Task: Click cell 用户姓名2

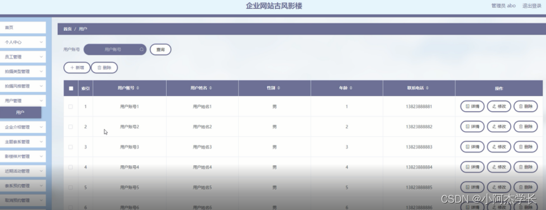Action: tap(202, 127)
